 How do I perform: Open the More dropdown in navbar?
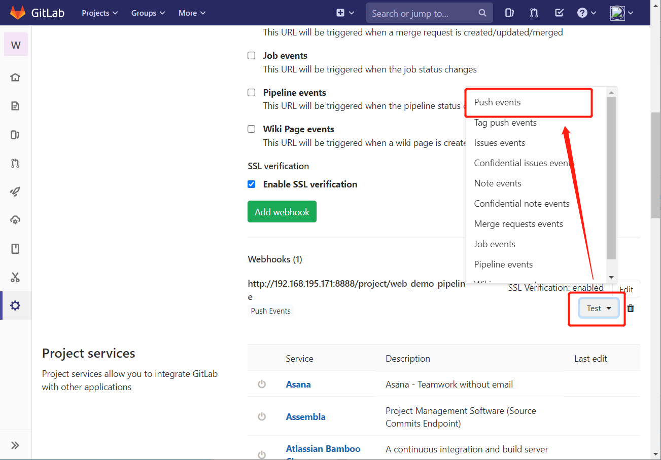click(x=192, y=13)
